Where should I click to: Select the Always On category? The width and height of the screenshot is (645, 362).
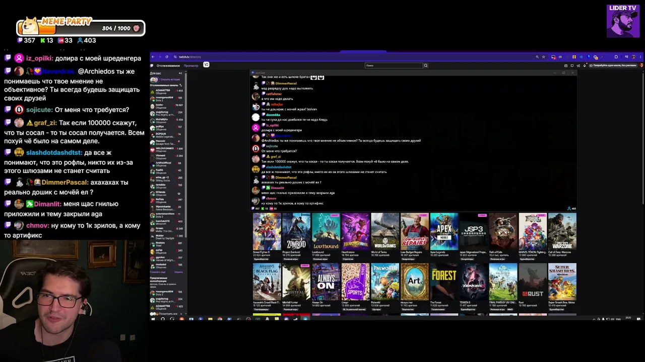[326, 282]
